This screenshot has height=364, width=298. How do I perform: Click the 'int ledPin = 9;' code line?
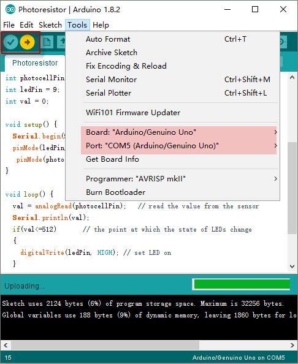pyautogui.click(x=32, y=89)
